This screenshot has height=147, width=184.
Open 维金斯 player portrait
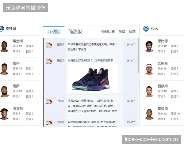pos(4,47)
